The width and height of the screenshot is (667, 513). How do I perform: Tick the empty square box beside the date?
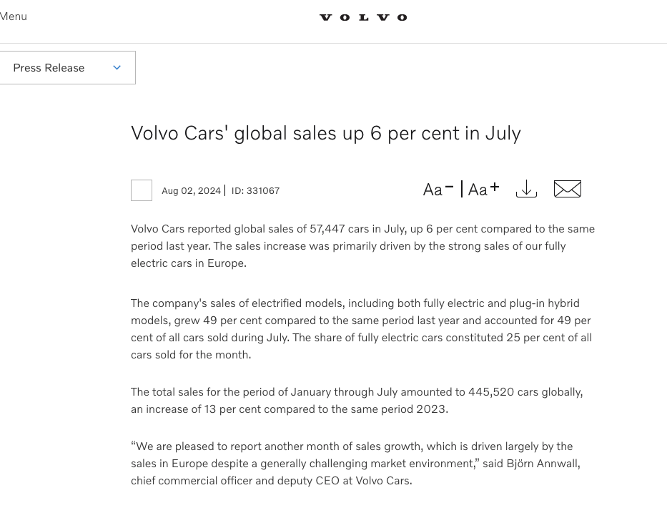[x=142, y=190]
